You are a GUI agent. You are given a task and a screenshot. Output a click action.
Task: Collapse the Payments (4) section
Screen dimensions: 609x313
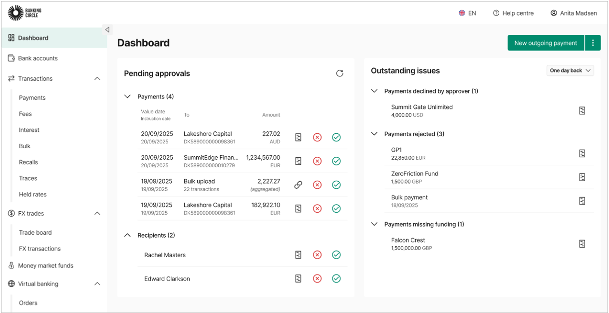pyautogui.click(x=127, y=96)
